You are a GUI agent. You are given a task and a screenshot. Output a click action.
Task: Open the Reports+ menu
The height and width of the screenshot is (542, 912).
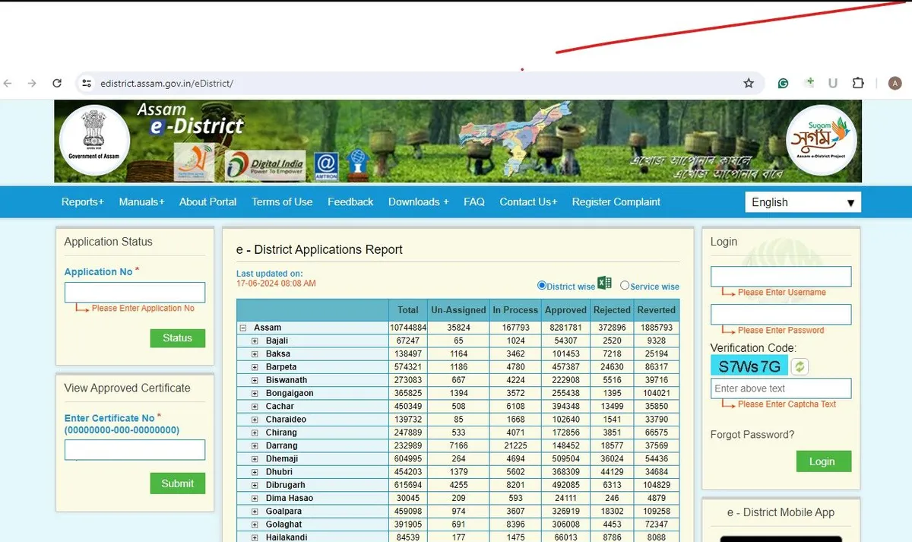click(83, 202)
